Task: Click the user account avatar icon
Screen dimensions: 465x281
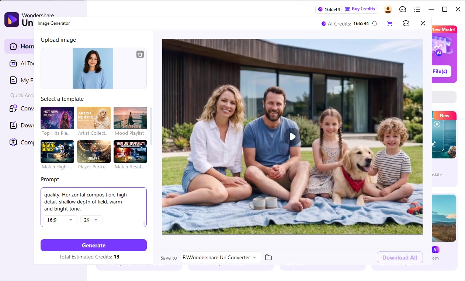Action: coord(388,9)
